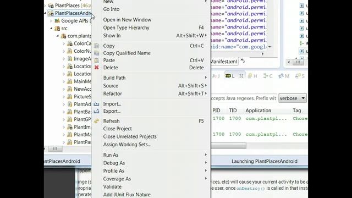This screenshot has width=352, height=198.
Task: Click the Export icon in menu
Action: tap(97, 111)
